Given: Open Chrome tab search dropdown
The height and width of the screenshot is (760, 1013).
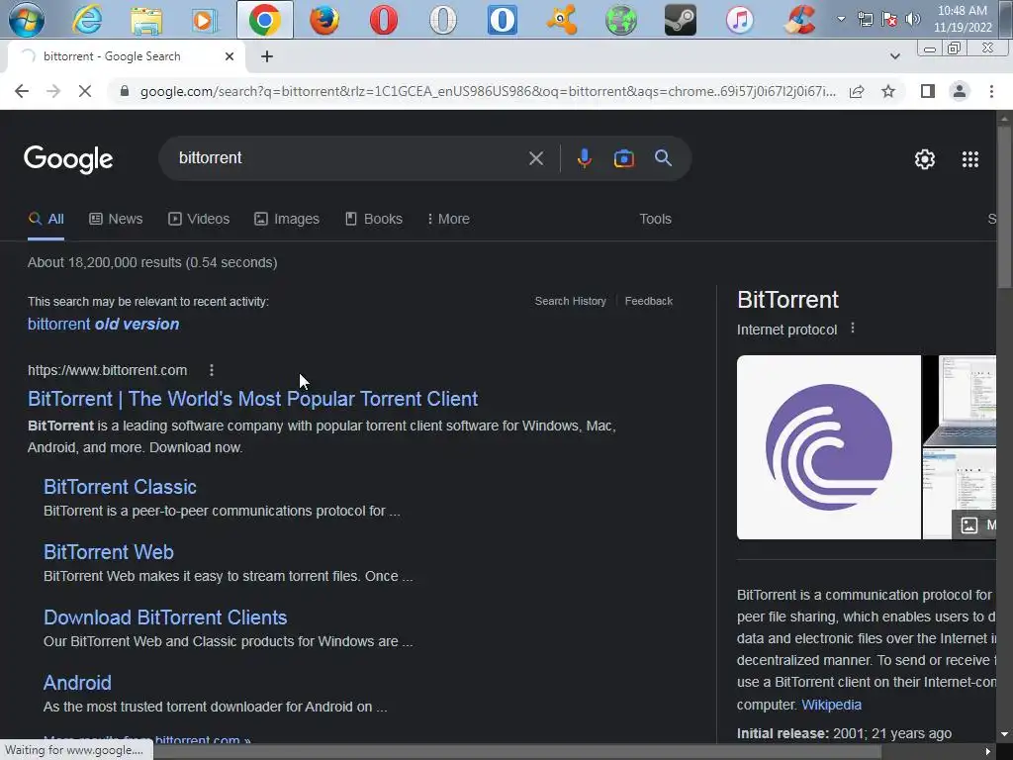Looking at the screenshot, I should tap(894, 56).
